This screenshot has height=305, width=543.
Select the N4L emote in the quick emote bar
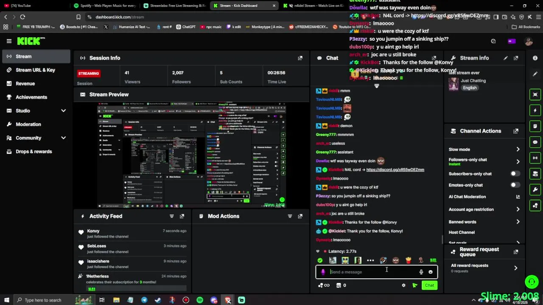[433, 261]
